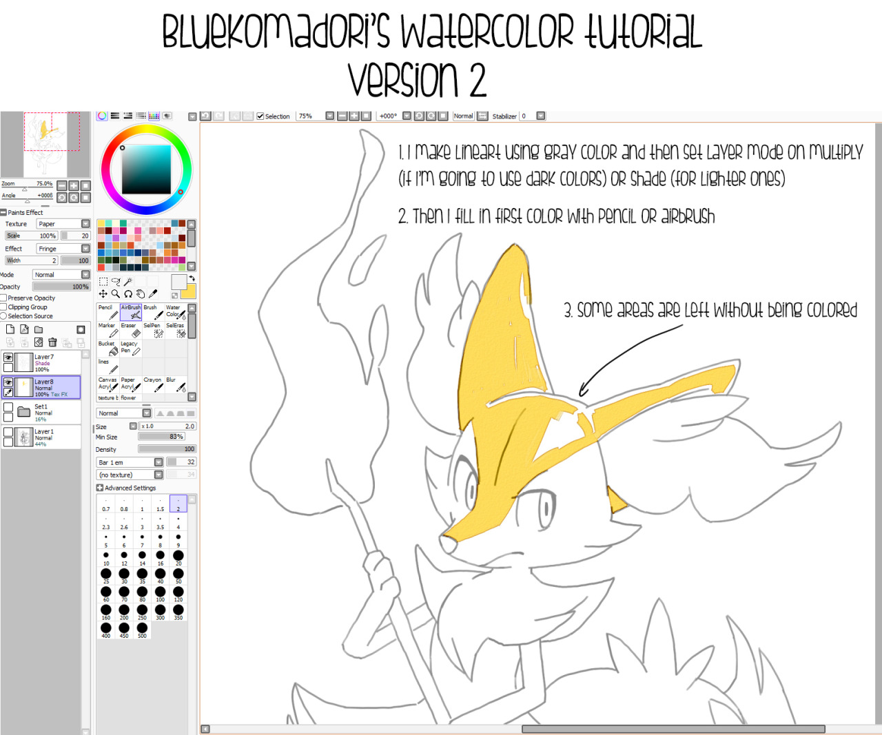882x735 pixels.
Task: Show the Set1 layer folder
Action: [x=8, y=407]
